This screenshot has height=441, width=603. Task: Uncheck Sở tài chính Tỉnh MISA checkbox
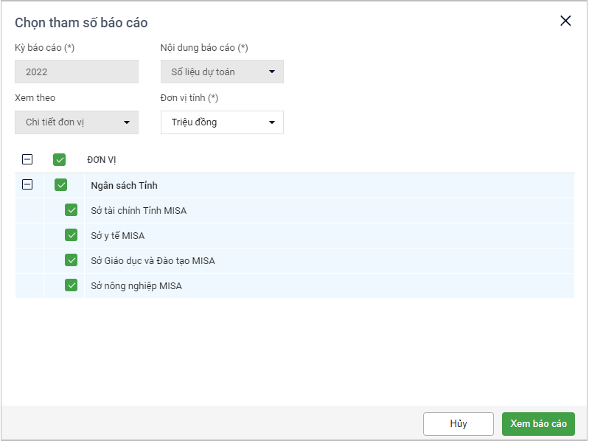tap(72, 210)
